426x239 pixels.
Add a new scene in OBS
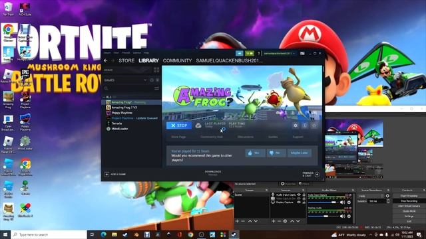point(237,221)
